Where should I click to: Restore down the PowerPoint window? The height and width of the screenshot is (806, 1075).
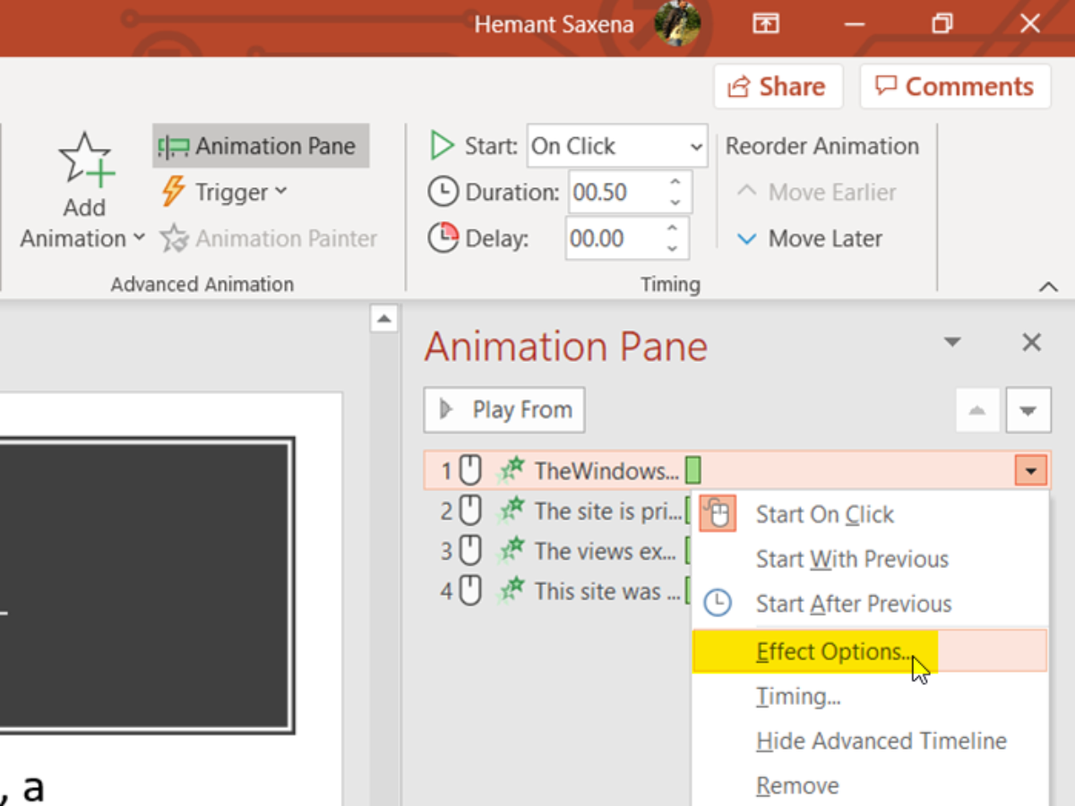(942, 24)
